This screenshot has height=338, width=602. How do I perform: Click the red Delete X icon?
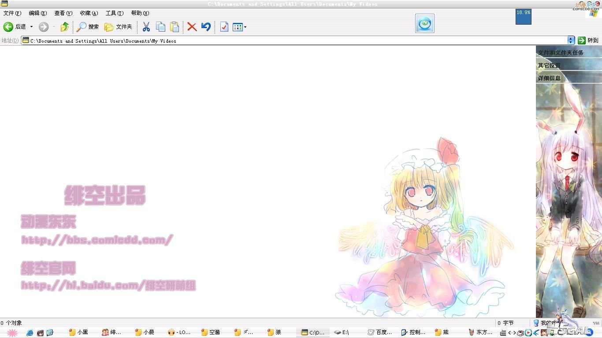[x=192, y=27]
